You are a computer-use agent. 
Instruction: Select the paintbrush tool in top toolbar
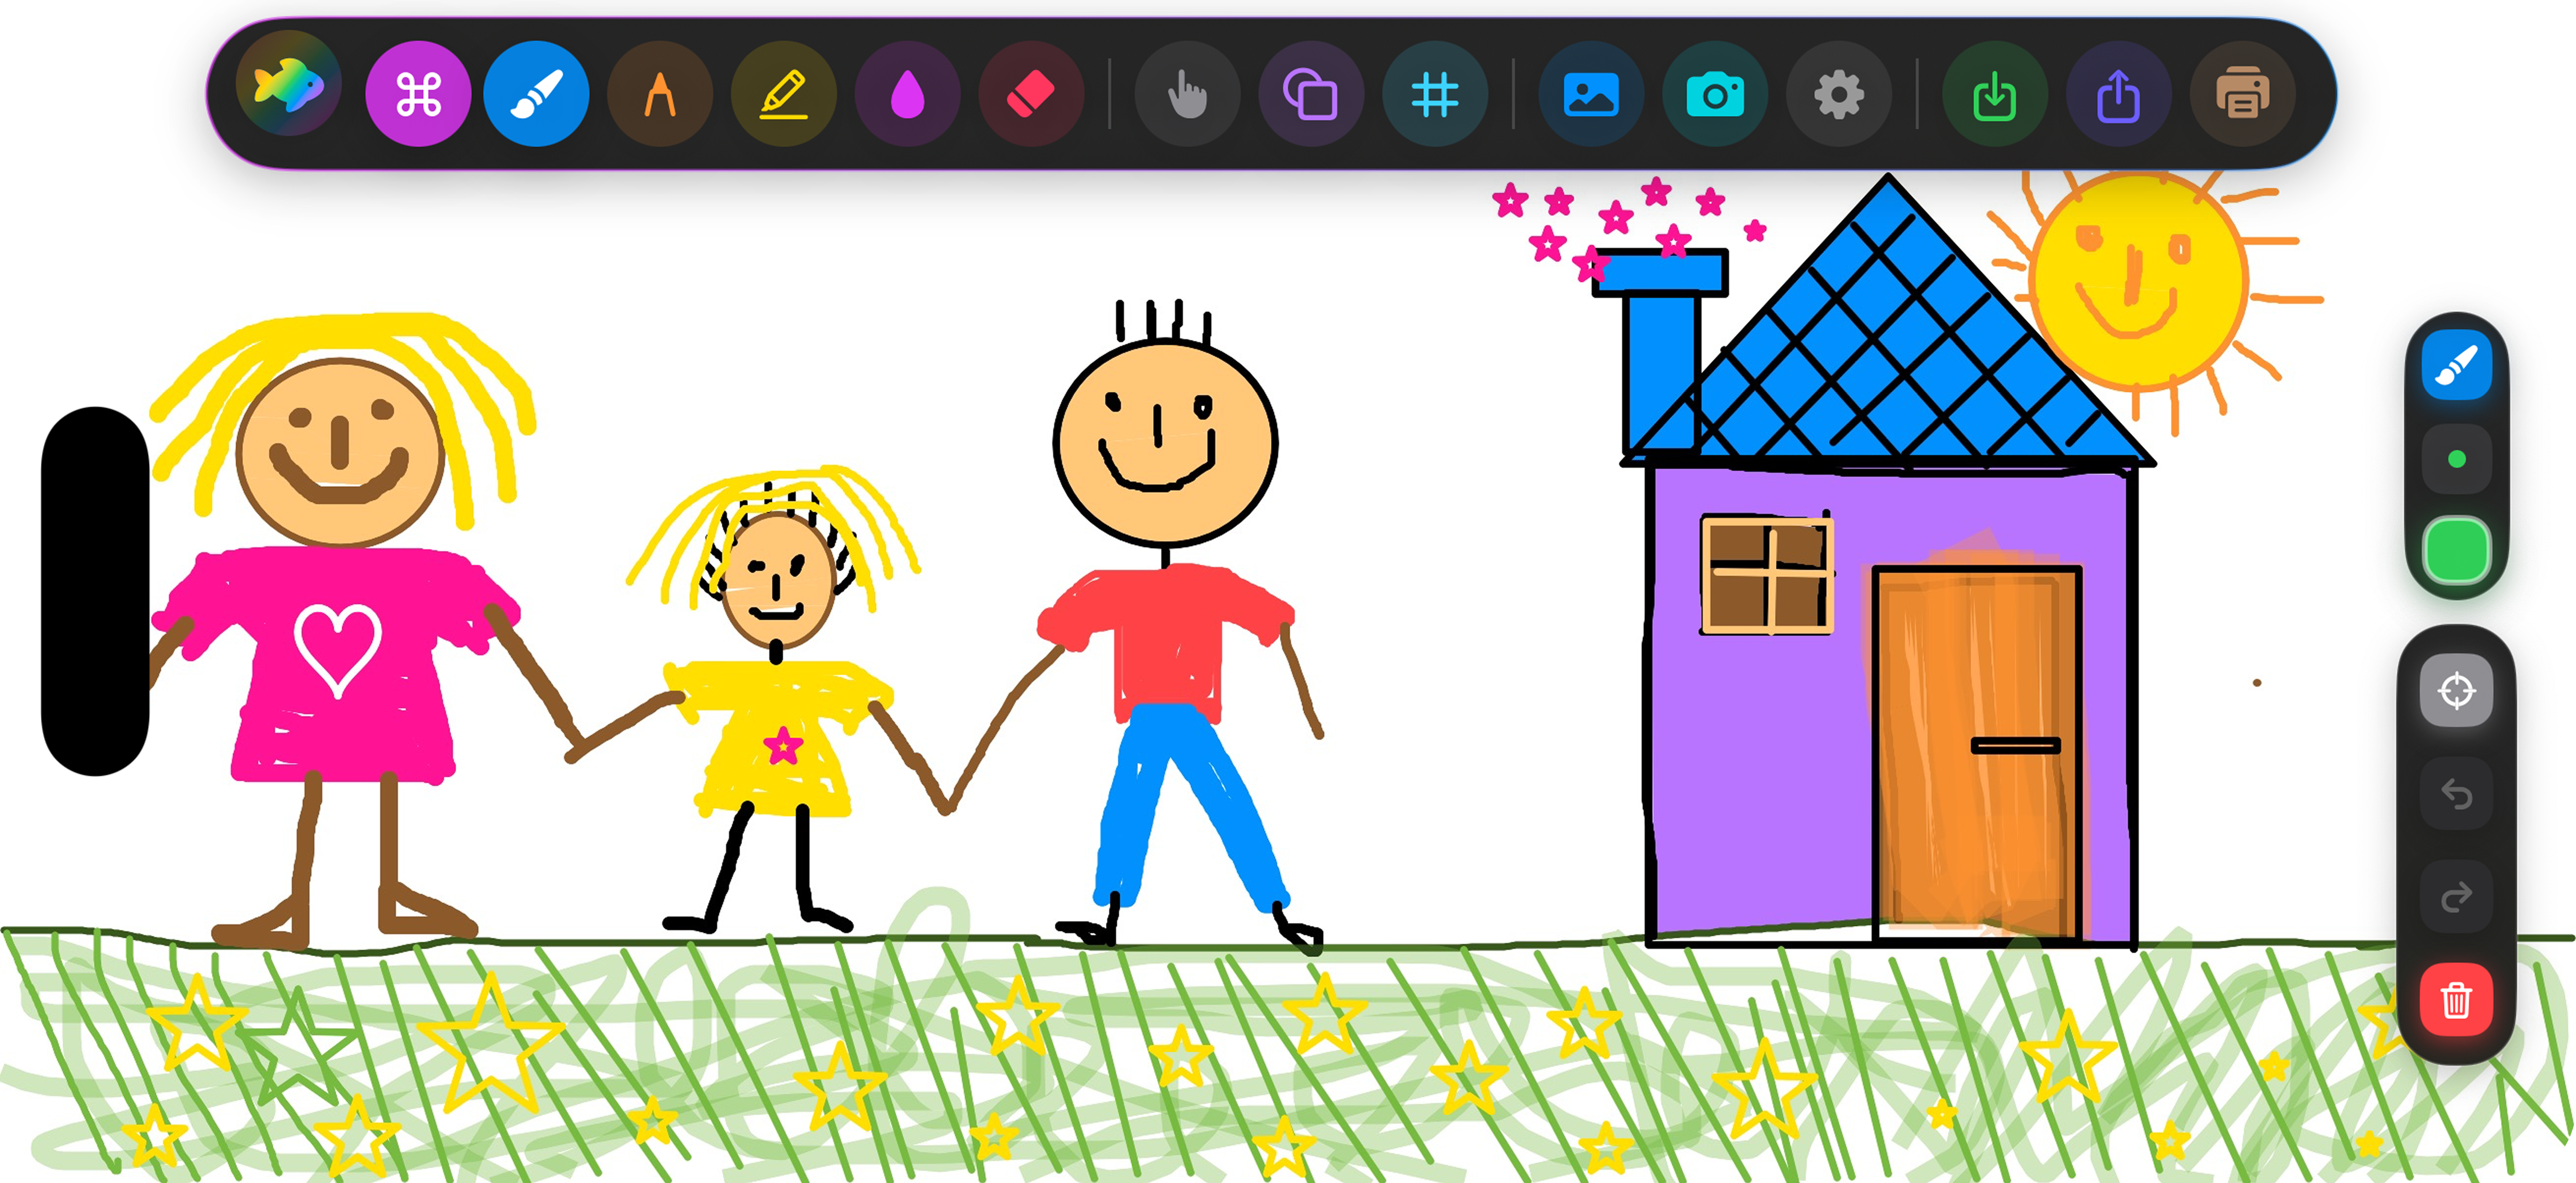537,94
